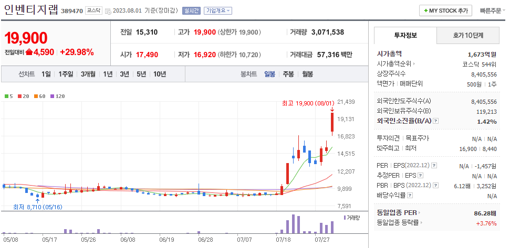This screenshot has height=248, width=510.
Task: Click the red up-arrow price change icon
Action: pos(29,52)
